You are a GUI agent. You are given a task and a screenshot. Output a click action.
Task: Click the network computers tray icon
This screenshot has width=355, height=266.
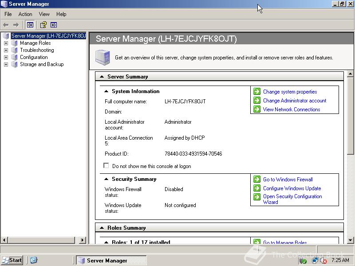tap(315, 261)
